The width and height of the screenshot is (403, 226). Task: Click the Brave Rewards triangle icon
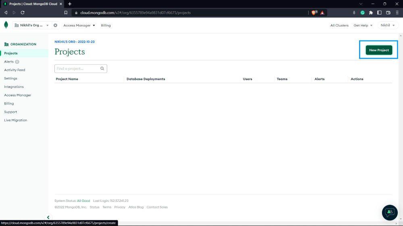[x=322, y=12]
